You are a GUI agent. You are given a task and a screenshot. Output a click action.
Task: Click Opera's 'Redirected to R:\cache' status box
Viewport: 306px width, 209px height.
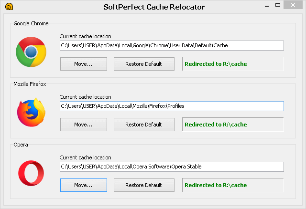pyautogui.click(x=233, y=185)
